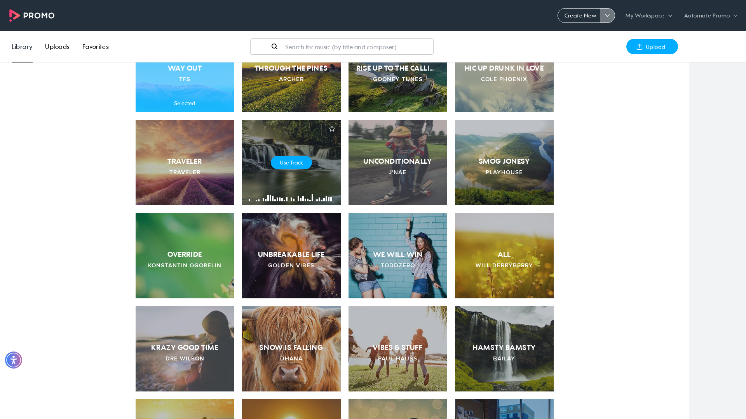The image size is (746, 419).
Task: Expand the Create New dropdown arrow
Action: 607,16
